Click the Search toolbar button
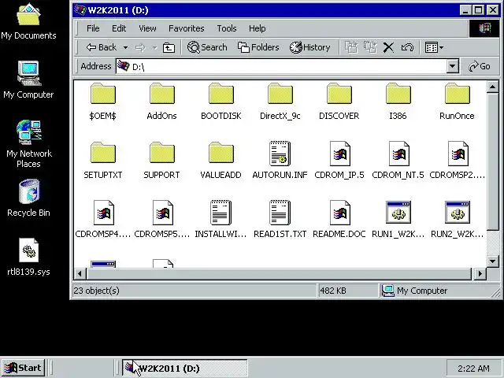 click(207, 47)
